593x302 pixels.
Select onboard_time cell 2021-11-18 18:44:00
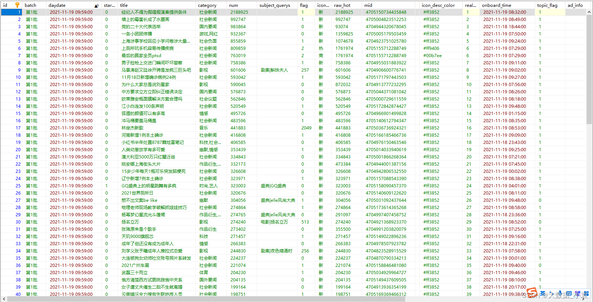(505, 27)
